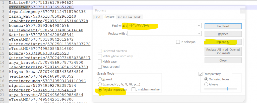The width and height of the screenshot is (257, 103).
Task: Enable the Wrap around checkbox
Action: pos(99,67)
